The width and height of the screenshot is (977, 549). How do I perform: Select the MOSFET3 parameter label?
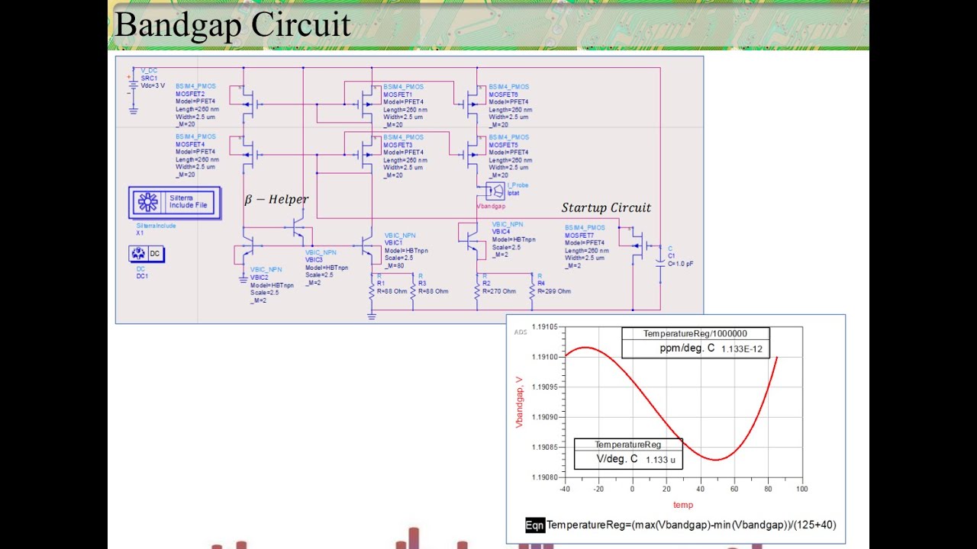[x=405, y=156]
